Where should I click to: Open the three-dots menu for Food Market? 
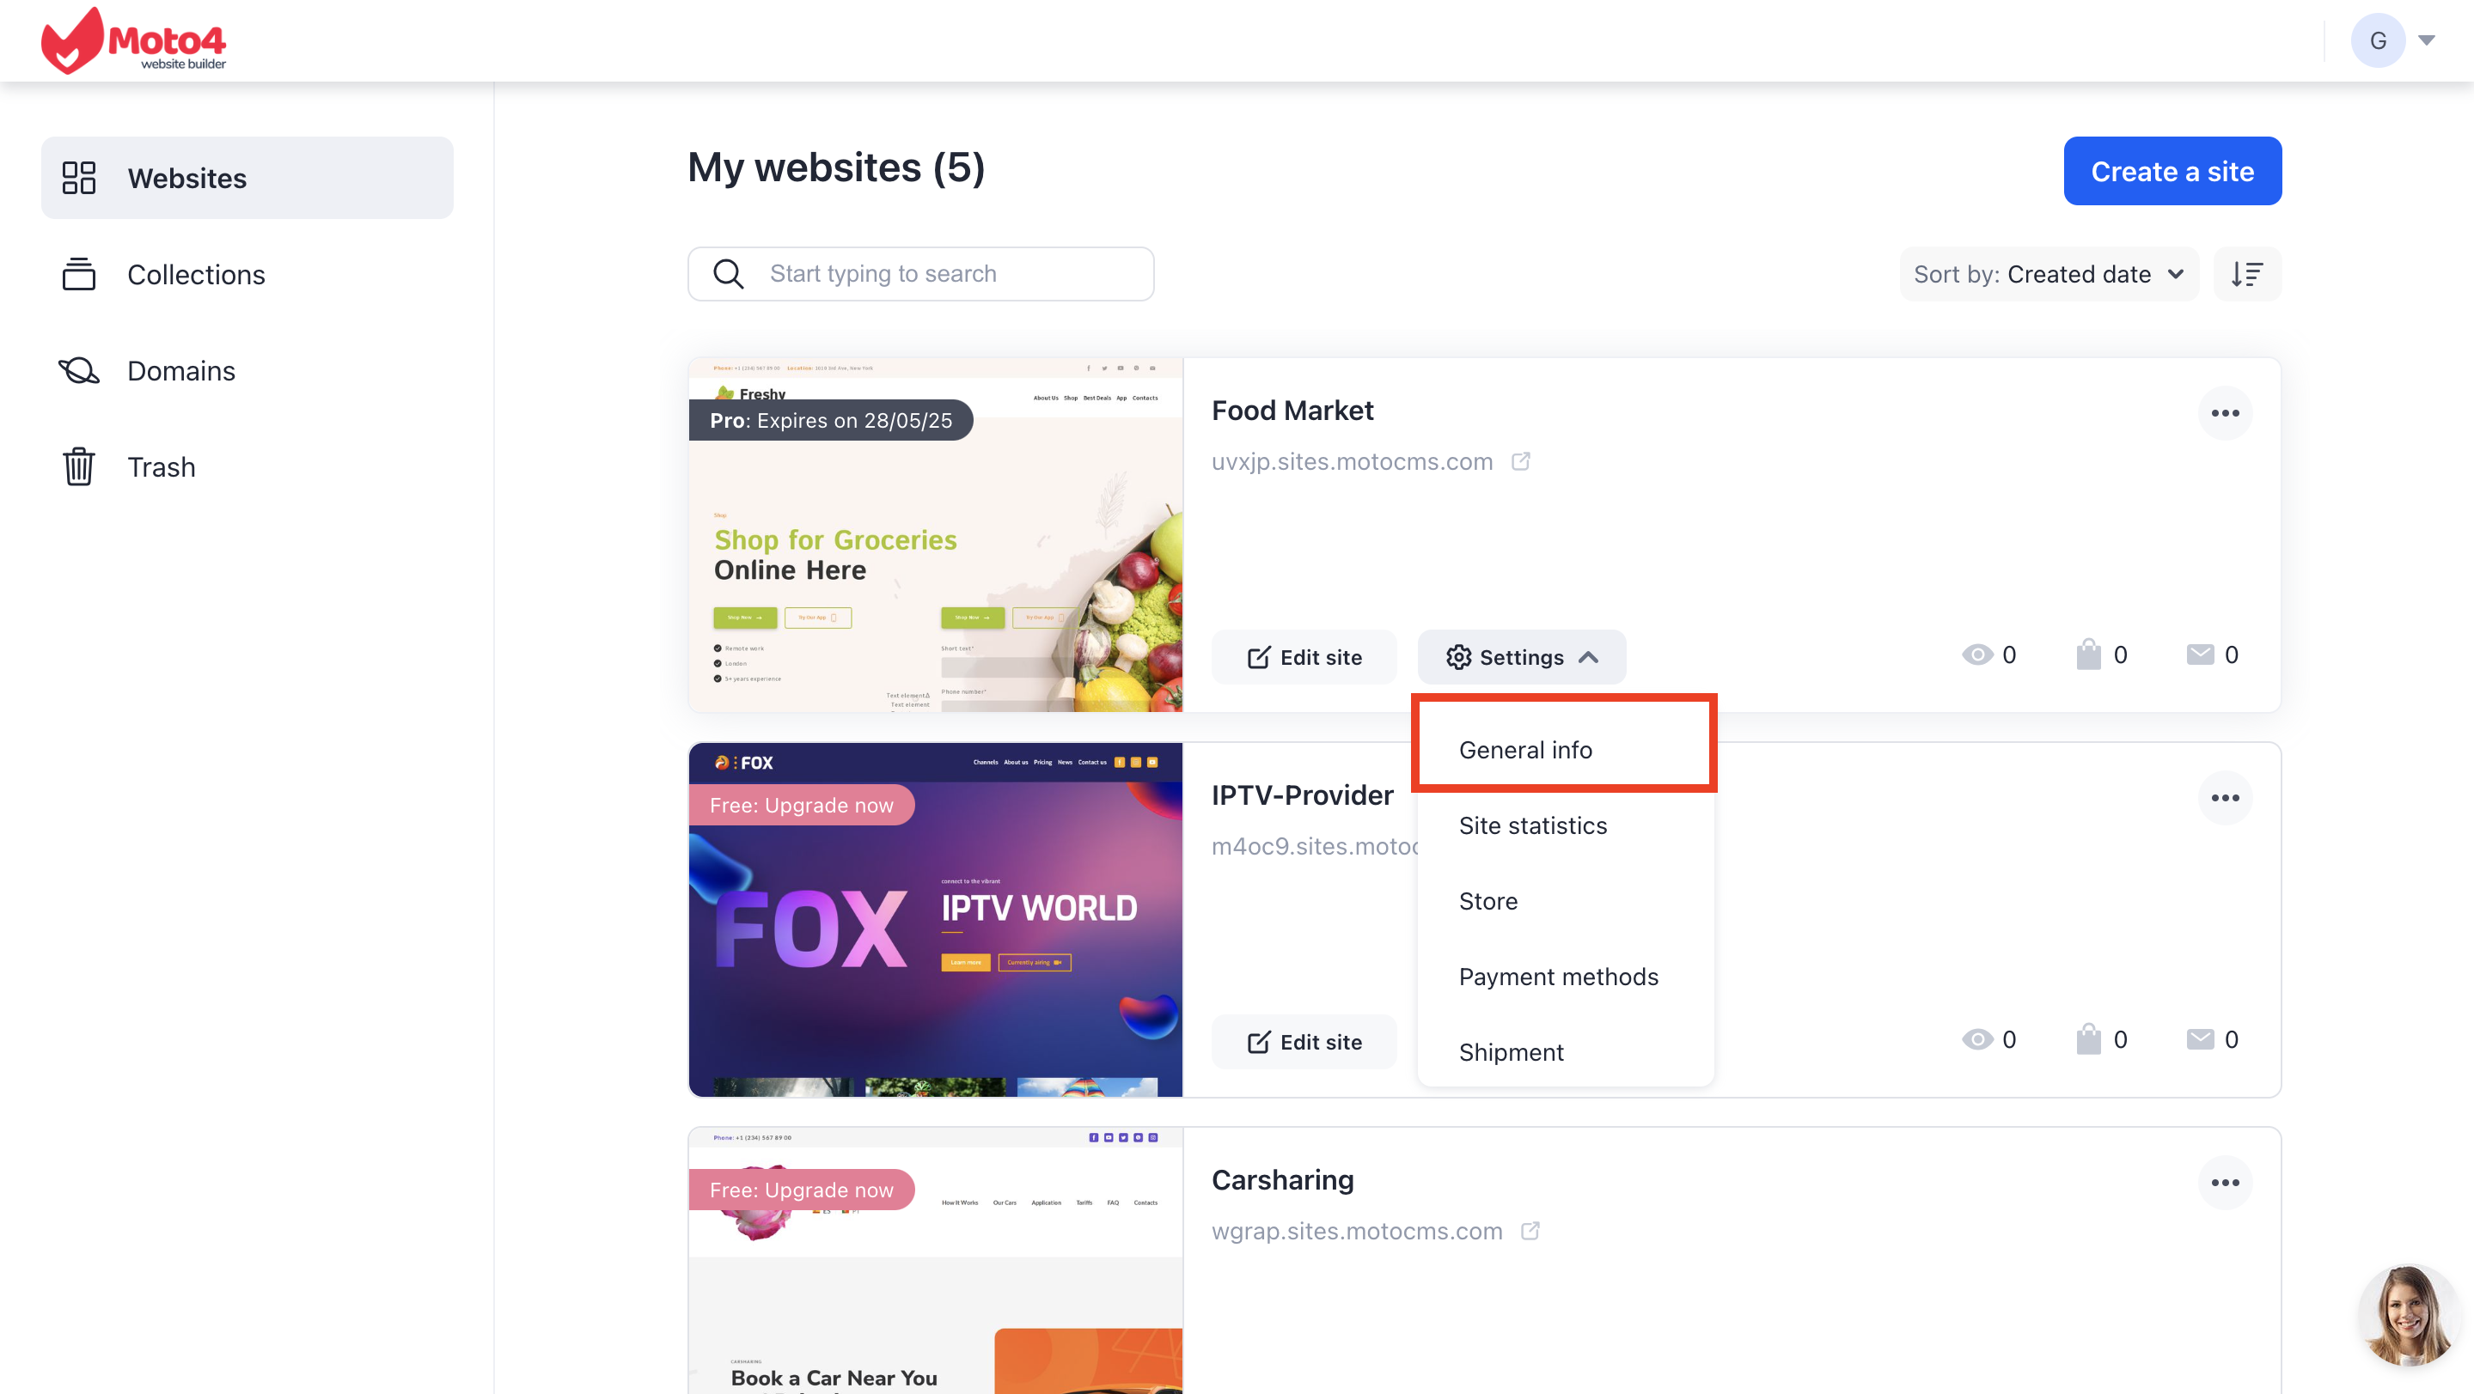point(2226,413)
